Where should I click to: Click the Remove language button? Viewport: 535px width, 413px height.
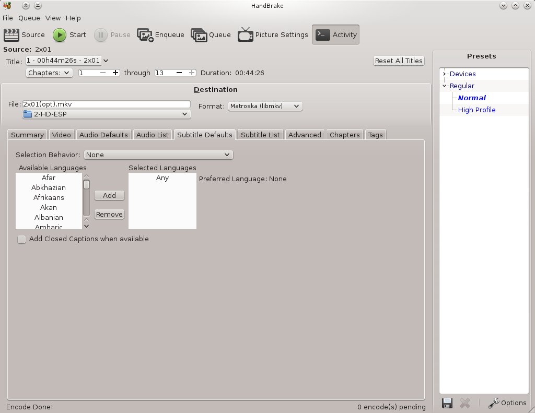[x=109, y=214]
